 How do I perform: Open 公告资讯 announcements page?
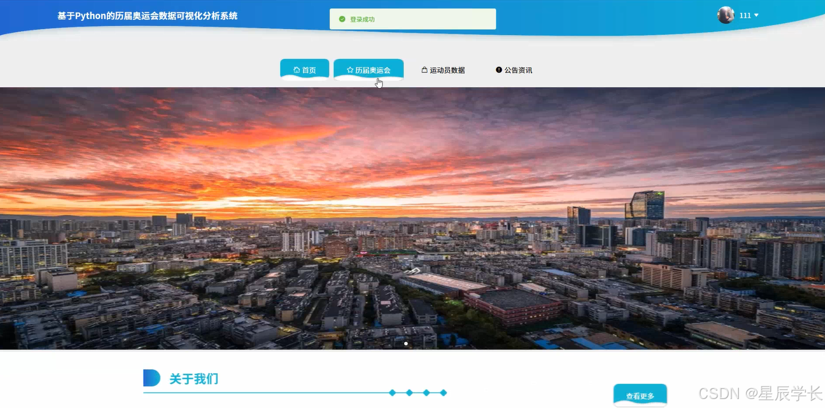click(514, 70)
